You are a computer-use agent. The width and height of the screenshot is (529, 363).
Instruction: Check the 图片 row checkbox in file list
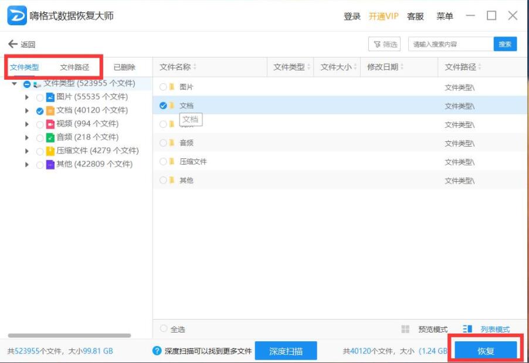[x=163, y=87]
